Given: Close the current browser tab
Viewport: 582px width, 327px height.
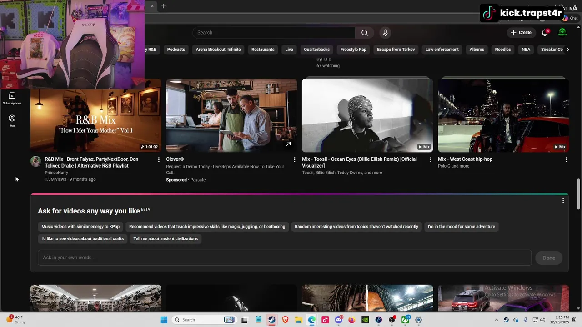Looking at the screenshot, I should 152,6.
